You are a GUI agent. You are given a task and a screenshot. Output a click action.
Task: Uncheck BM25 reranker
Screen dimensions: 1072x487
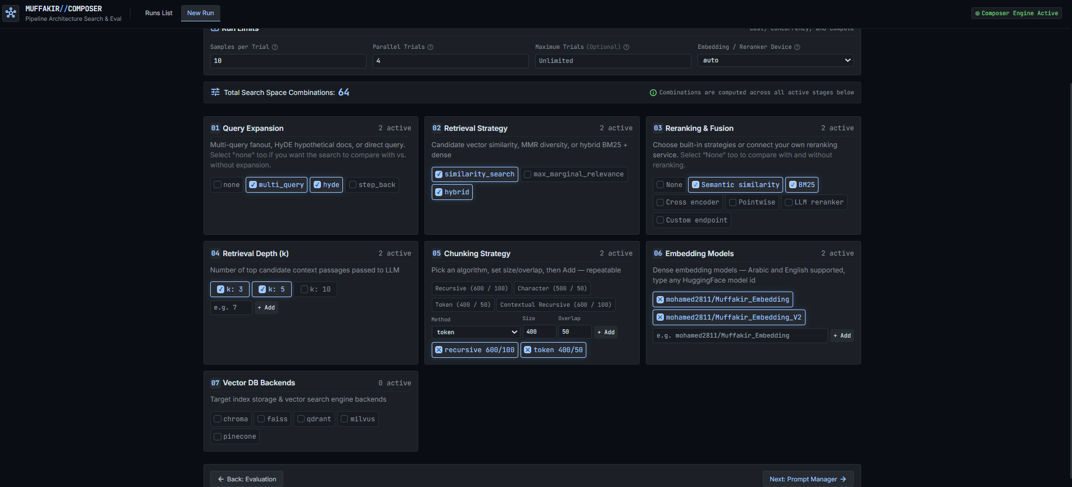802,185
